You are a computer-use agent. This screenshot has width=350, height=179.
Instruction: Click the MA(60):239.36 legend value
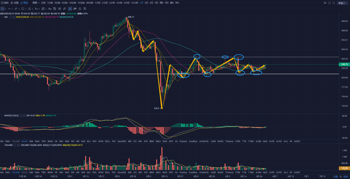[66, 17]
